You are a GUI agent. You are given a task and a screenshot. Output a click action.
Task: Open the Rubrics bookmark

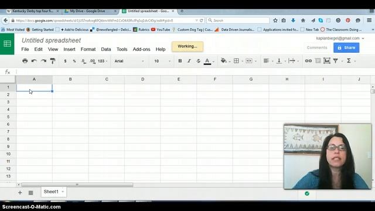coord(141,30)
